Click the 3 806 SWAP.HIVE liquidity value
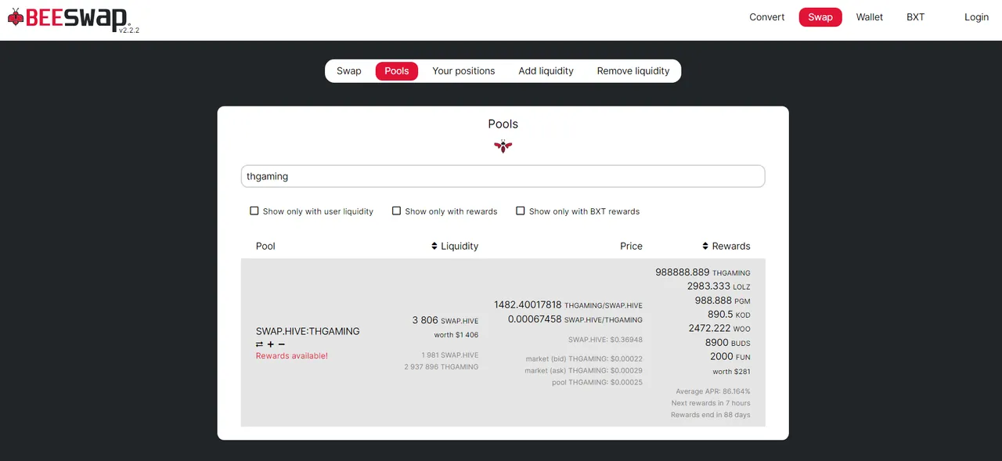 (x=445, y=320)
